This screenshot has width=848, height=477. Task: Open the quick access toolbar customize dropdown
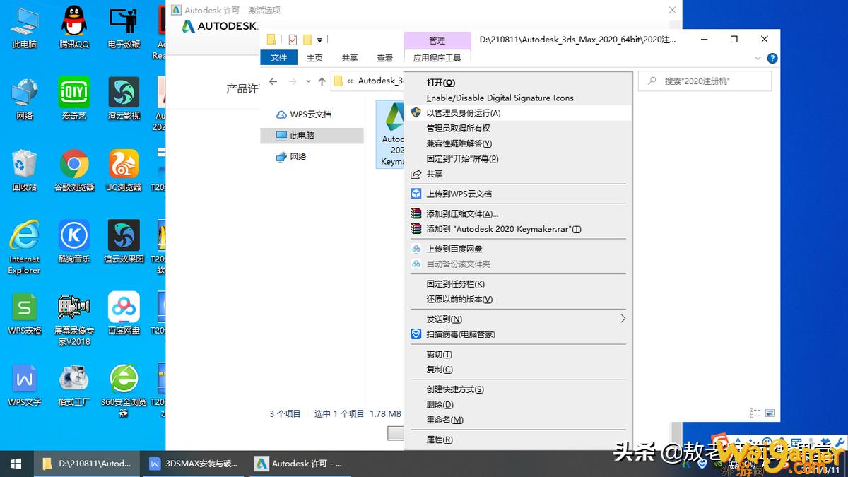click(x=319, y=40)
